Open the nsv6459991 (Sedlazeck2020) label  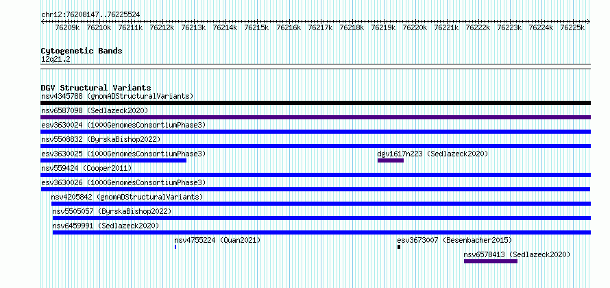[x=106, y=226]
